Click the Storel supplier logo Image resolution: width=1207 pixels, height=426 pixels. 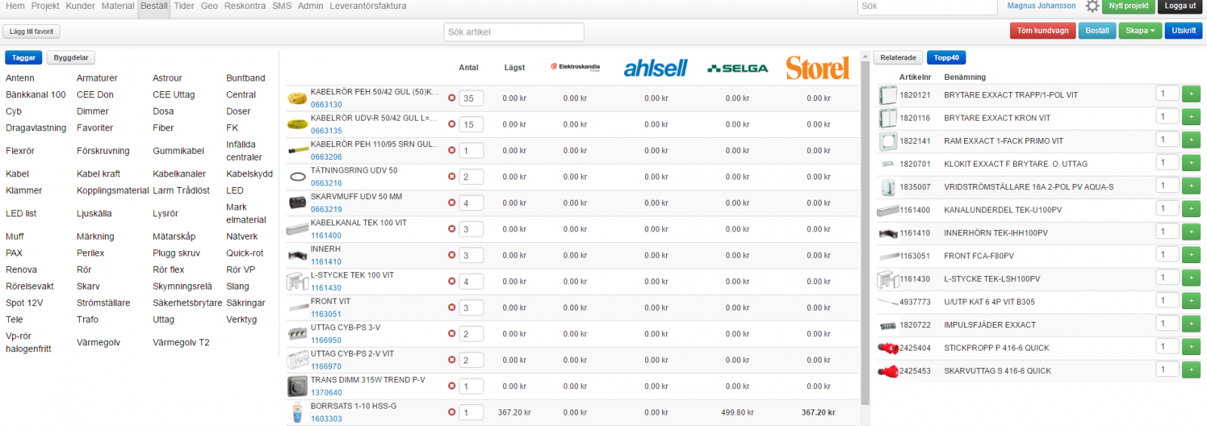coord(818,68)
